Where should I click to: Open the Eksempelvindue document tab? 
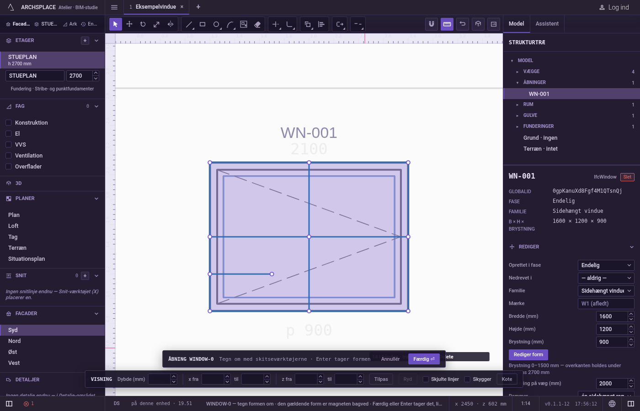(156, 7)
